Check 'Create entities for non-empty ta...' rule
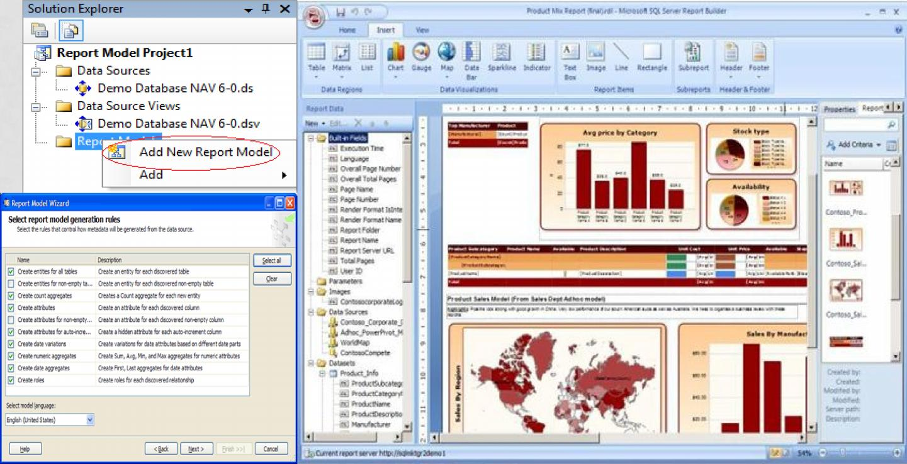This screenshot has height=464, width=907. tap(11, 284)
